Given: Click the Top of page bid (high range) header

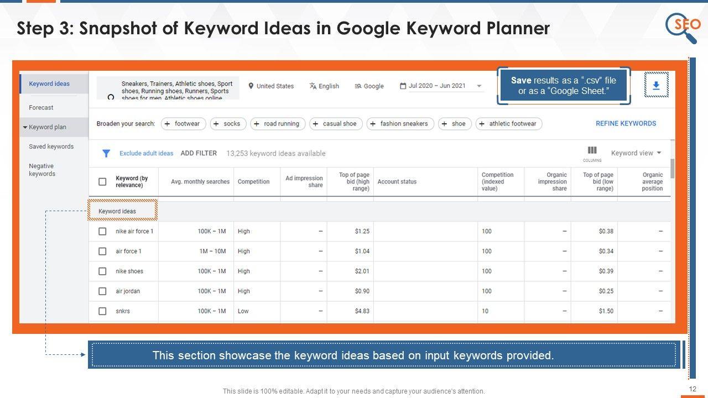Looking at the screenshot, I should (x=354, y=182).
